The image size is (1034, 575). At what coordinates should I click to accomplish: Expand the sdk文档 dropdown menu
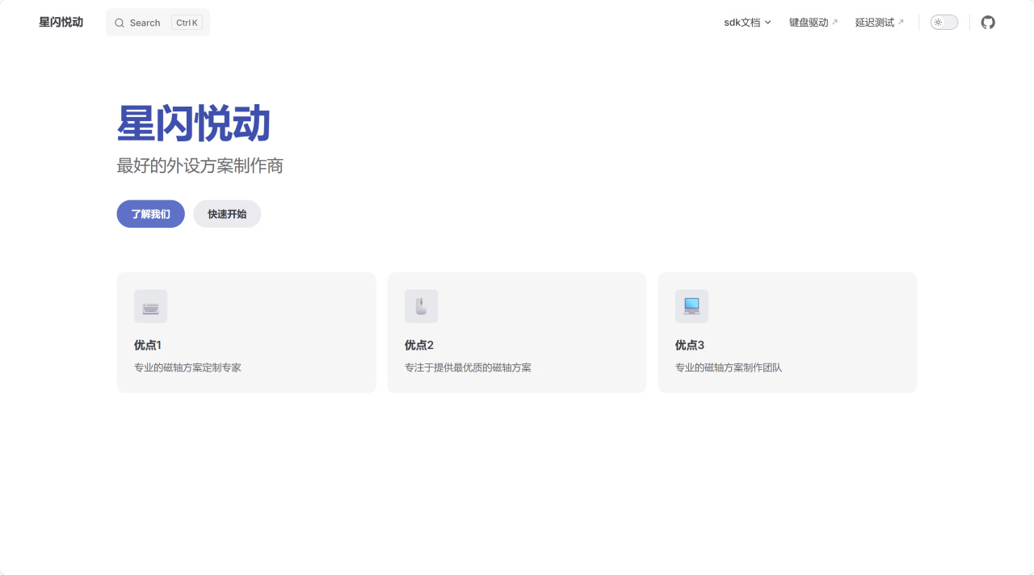tap(747, 23)
